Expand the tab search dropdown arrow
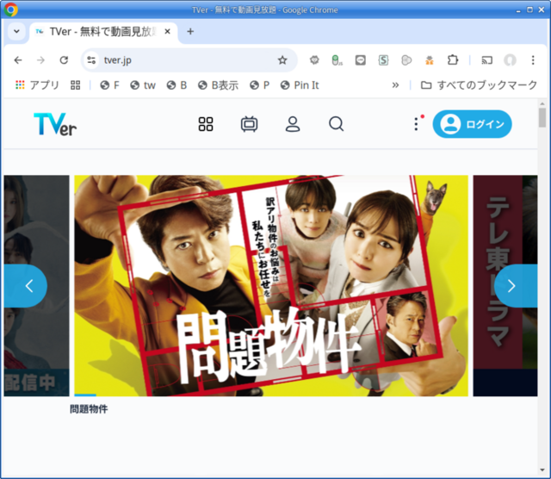 [x=16, y=31]
